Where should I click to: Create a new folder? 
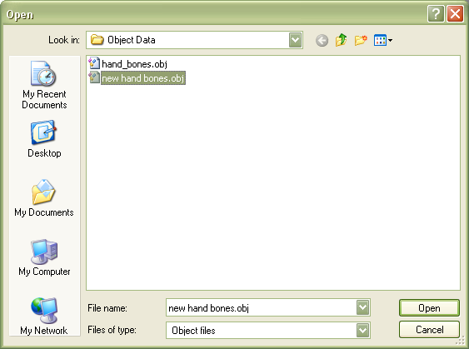pyautogui.click(x=361, y=40)
